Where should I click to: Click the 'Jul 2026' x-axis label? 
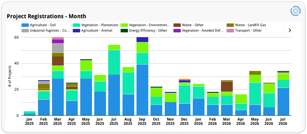[x=283, y=122]
